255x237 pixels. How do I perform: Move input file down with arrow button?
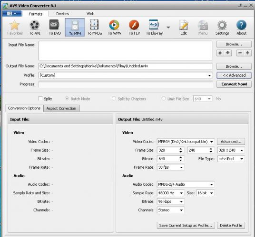(x=228, y=53)
